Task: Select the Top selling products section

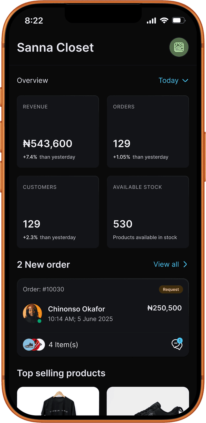Action: click(x=61, y=373)
